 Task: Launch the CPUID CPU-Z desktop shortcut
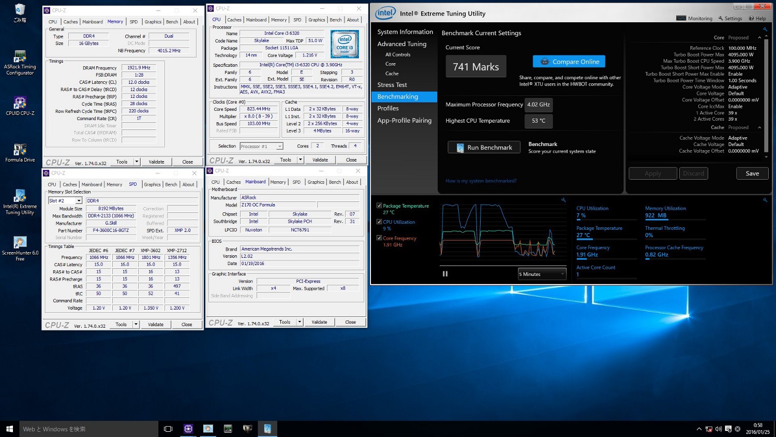point(20,106)
